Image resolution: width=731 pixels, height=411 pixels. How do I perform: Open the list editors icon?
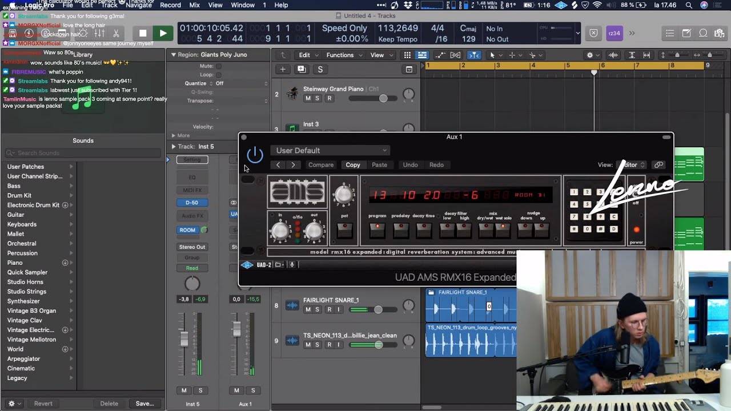pyautogui.click(x=670, y=33)
